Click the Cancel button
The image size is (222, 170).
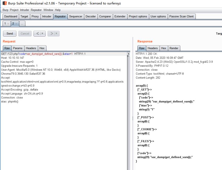pos(25,34)
